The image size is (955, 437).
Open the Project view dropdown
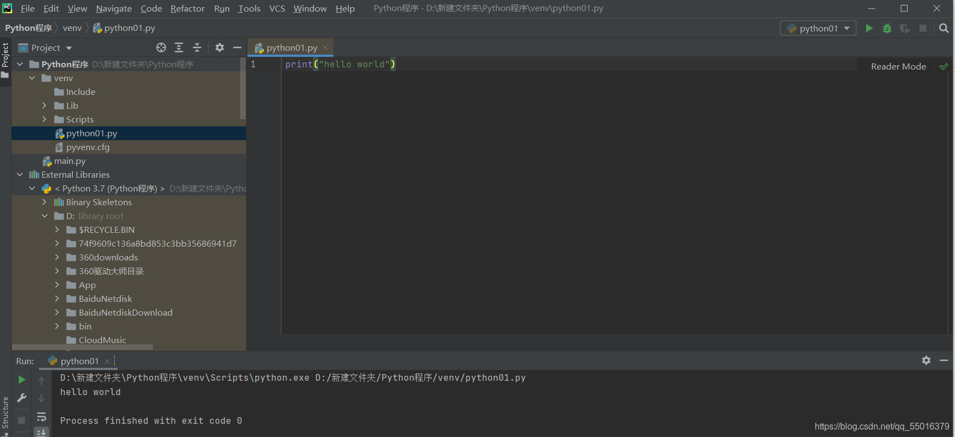click(x=45, y=47)
